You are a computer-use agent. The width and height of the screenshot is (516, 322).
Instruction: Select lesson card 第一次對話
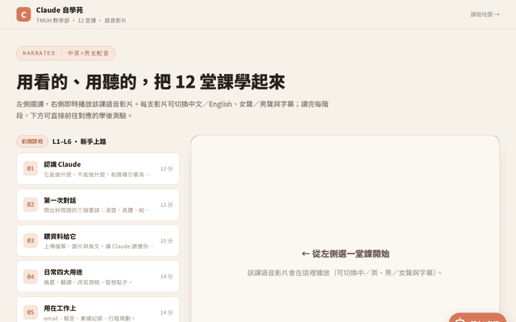pyautogui.click(x=98, y=204)
